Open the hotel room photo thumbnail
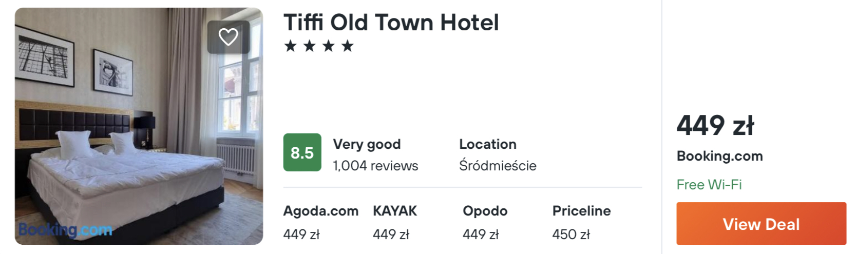This screenshot has width=856, height=254. pos(139,126)
